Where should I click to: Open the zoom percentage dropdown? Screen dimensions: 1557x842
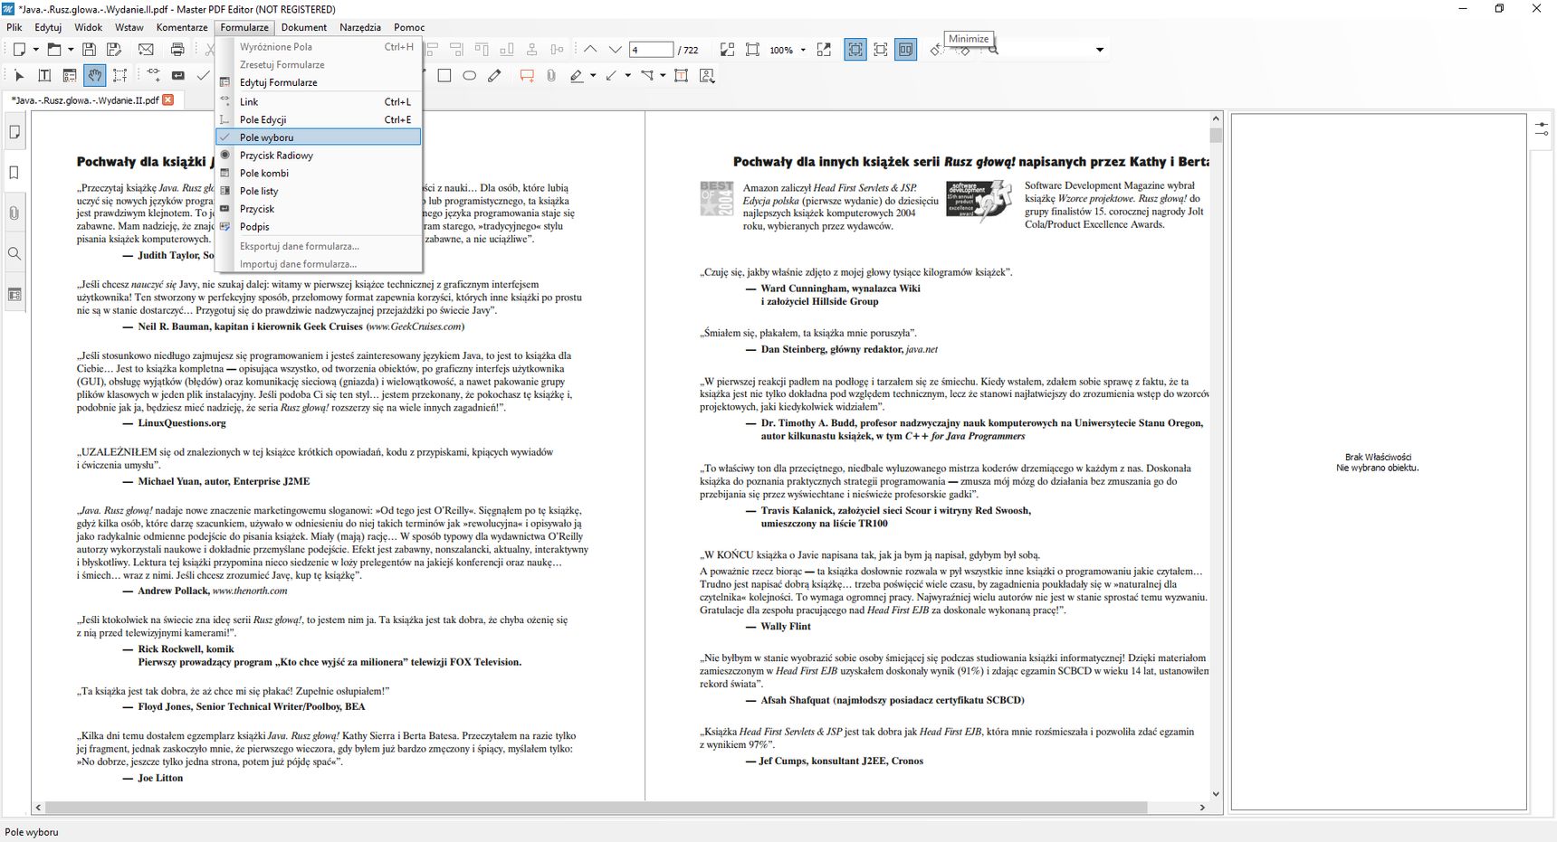[803, 50]
